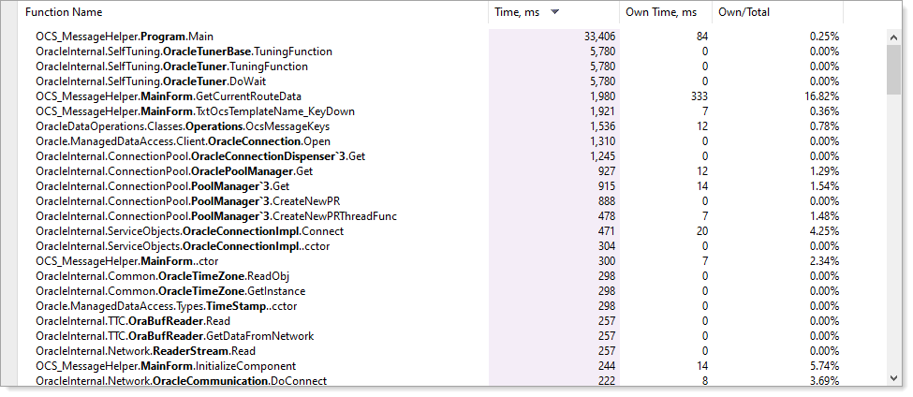Click the 0.36% Own/Total value
Screen dimensions: 913x397
(824, 111)
